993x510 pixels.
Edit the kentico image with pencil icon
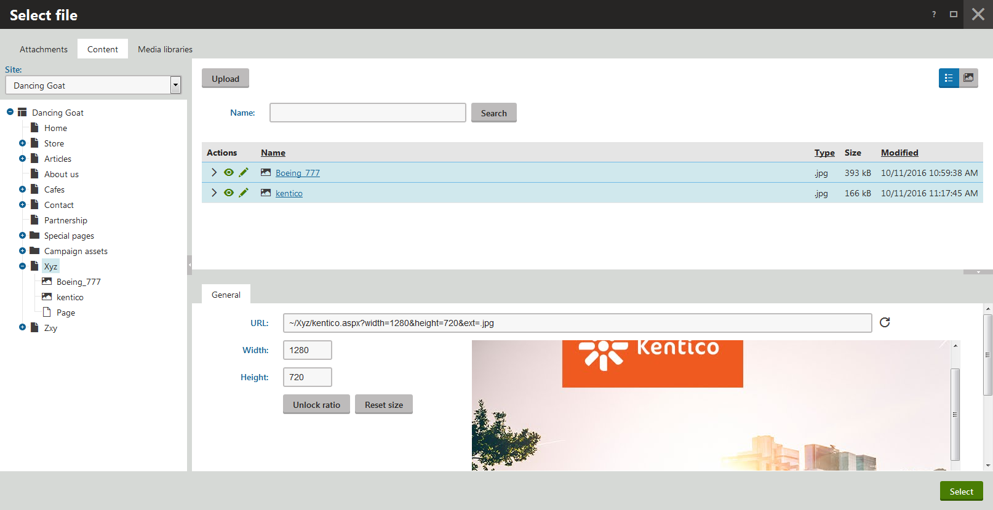coord(244,193)
